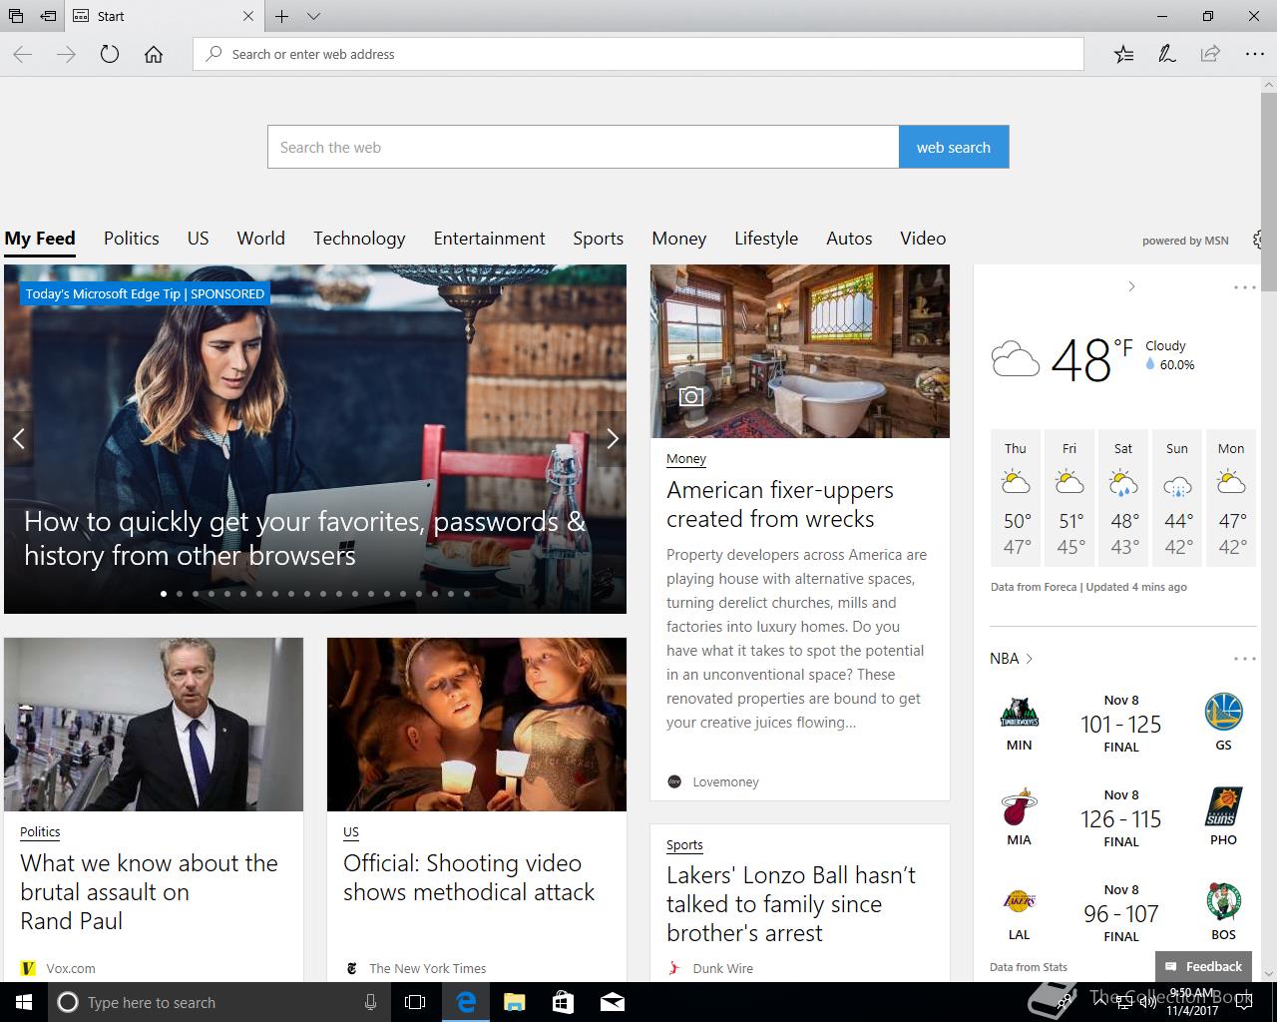Expand the NBA scores section
The width and height of the screenshot is (1277, 1022).
click(1011, 659)
